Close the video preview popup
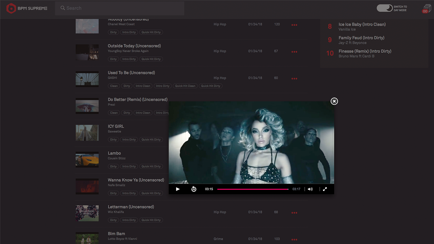This screenshot has height=244, width=434. tap(334, 101)
